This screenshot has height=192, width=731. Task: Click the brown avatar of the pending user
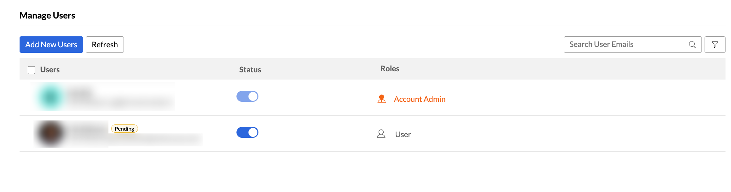pos(51,133)
